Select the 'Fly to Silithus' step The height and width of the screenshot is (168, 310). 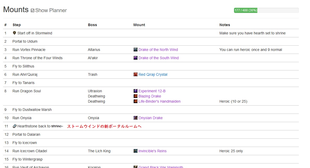pos(23,66)
